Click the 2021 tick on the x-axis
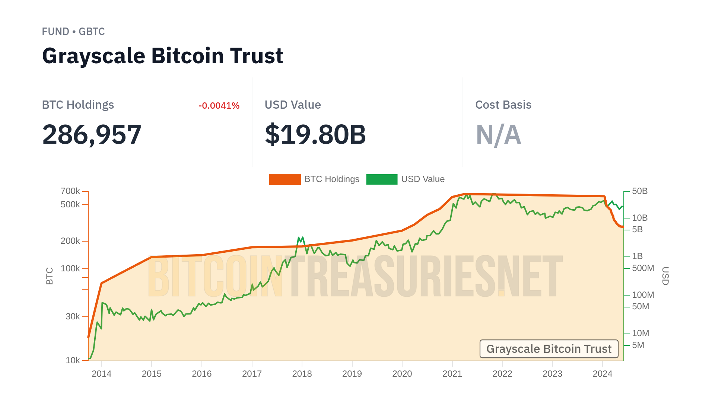715x402 pixels. click(452, 374)
